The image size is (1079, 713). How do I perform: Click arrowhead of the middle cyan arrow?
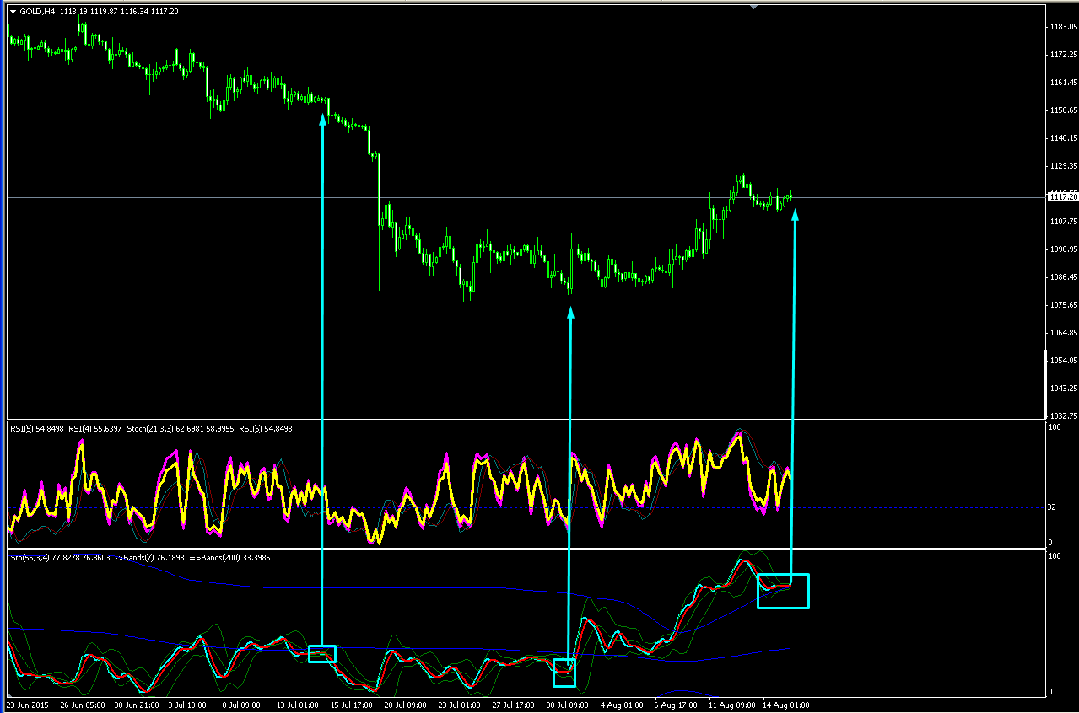click(570, 313)
